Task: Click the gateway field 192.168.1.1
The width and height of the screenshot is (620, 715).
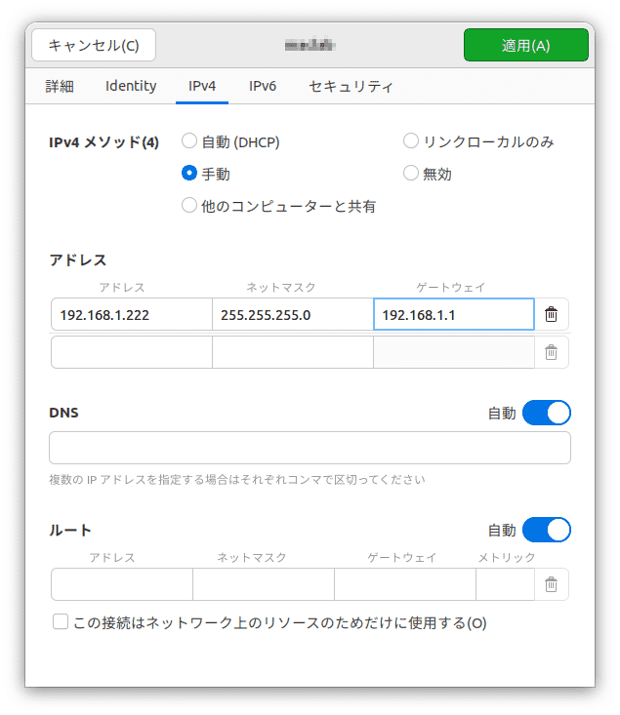Action: point(454,315)
